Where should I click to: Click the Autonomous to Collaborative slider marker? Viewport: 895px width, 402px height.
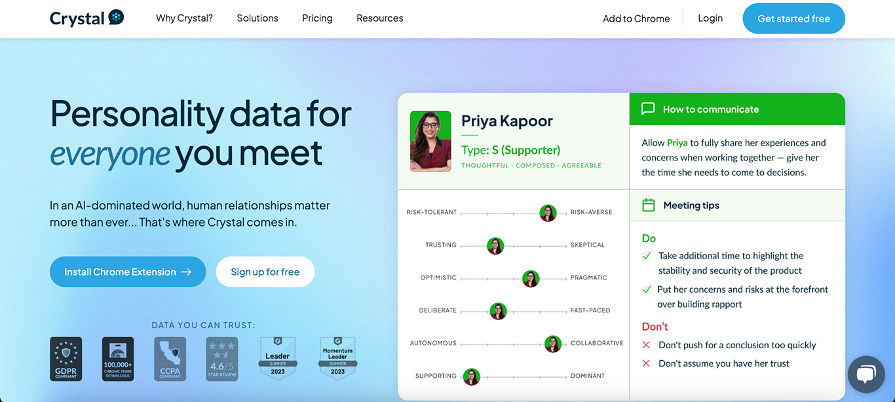(x=553, y=344)
